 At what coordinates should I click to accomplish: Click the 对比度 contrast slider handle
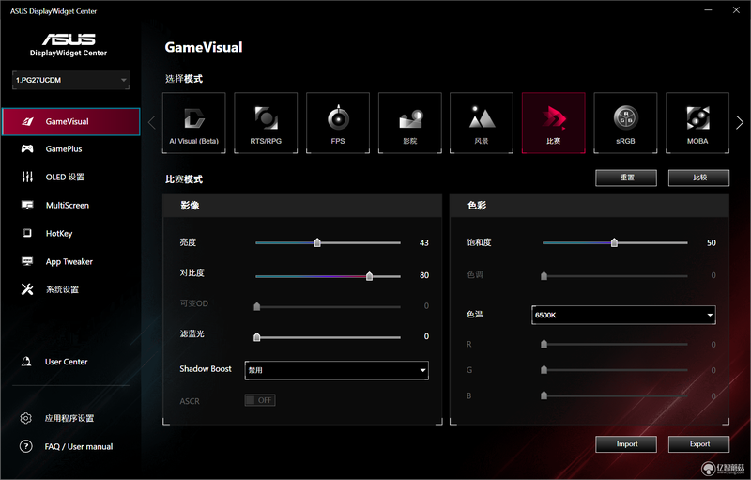369,276
